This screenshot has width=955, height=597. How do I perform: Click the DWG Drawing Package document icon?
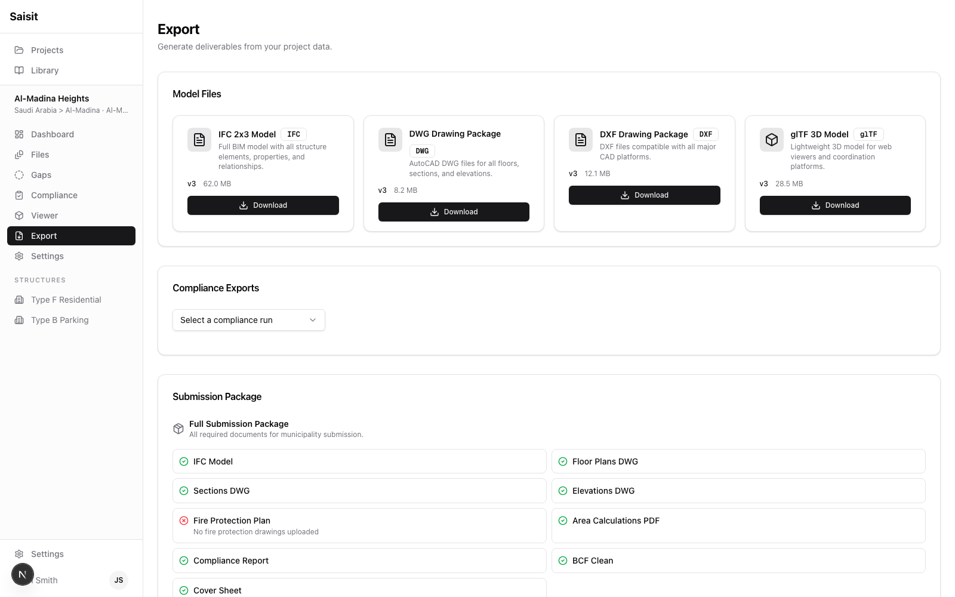[x=390, y=140]
